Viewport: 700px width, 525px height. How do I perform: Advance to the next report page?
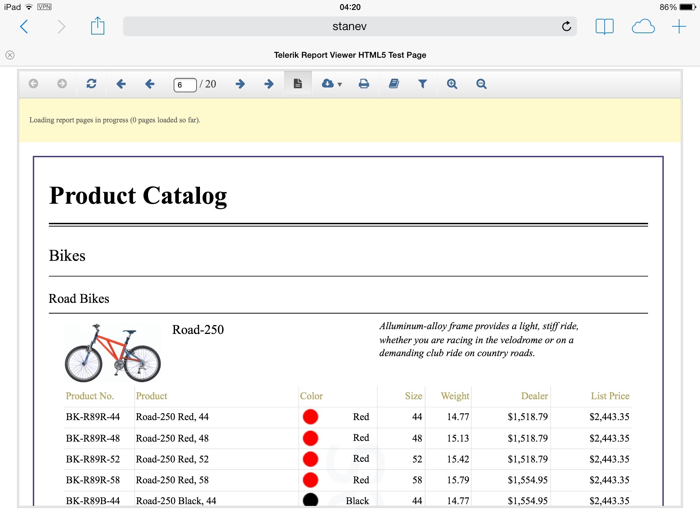[240, 84]
